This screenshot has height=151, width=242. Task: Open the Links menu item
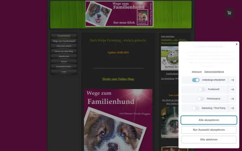pos(64,72)
